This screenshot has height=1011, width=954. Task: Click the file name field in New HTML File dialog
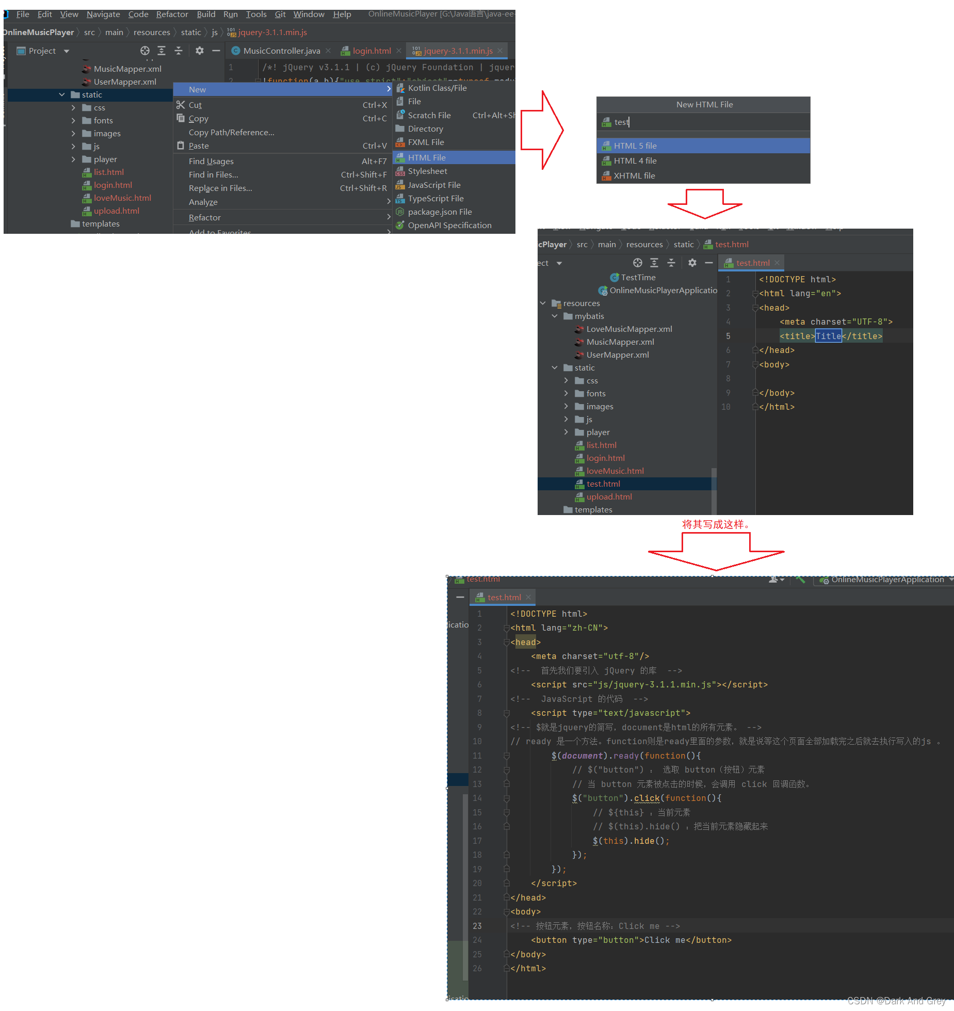pos(703,122)
